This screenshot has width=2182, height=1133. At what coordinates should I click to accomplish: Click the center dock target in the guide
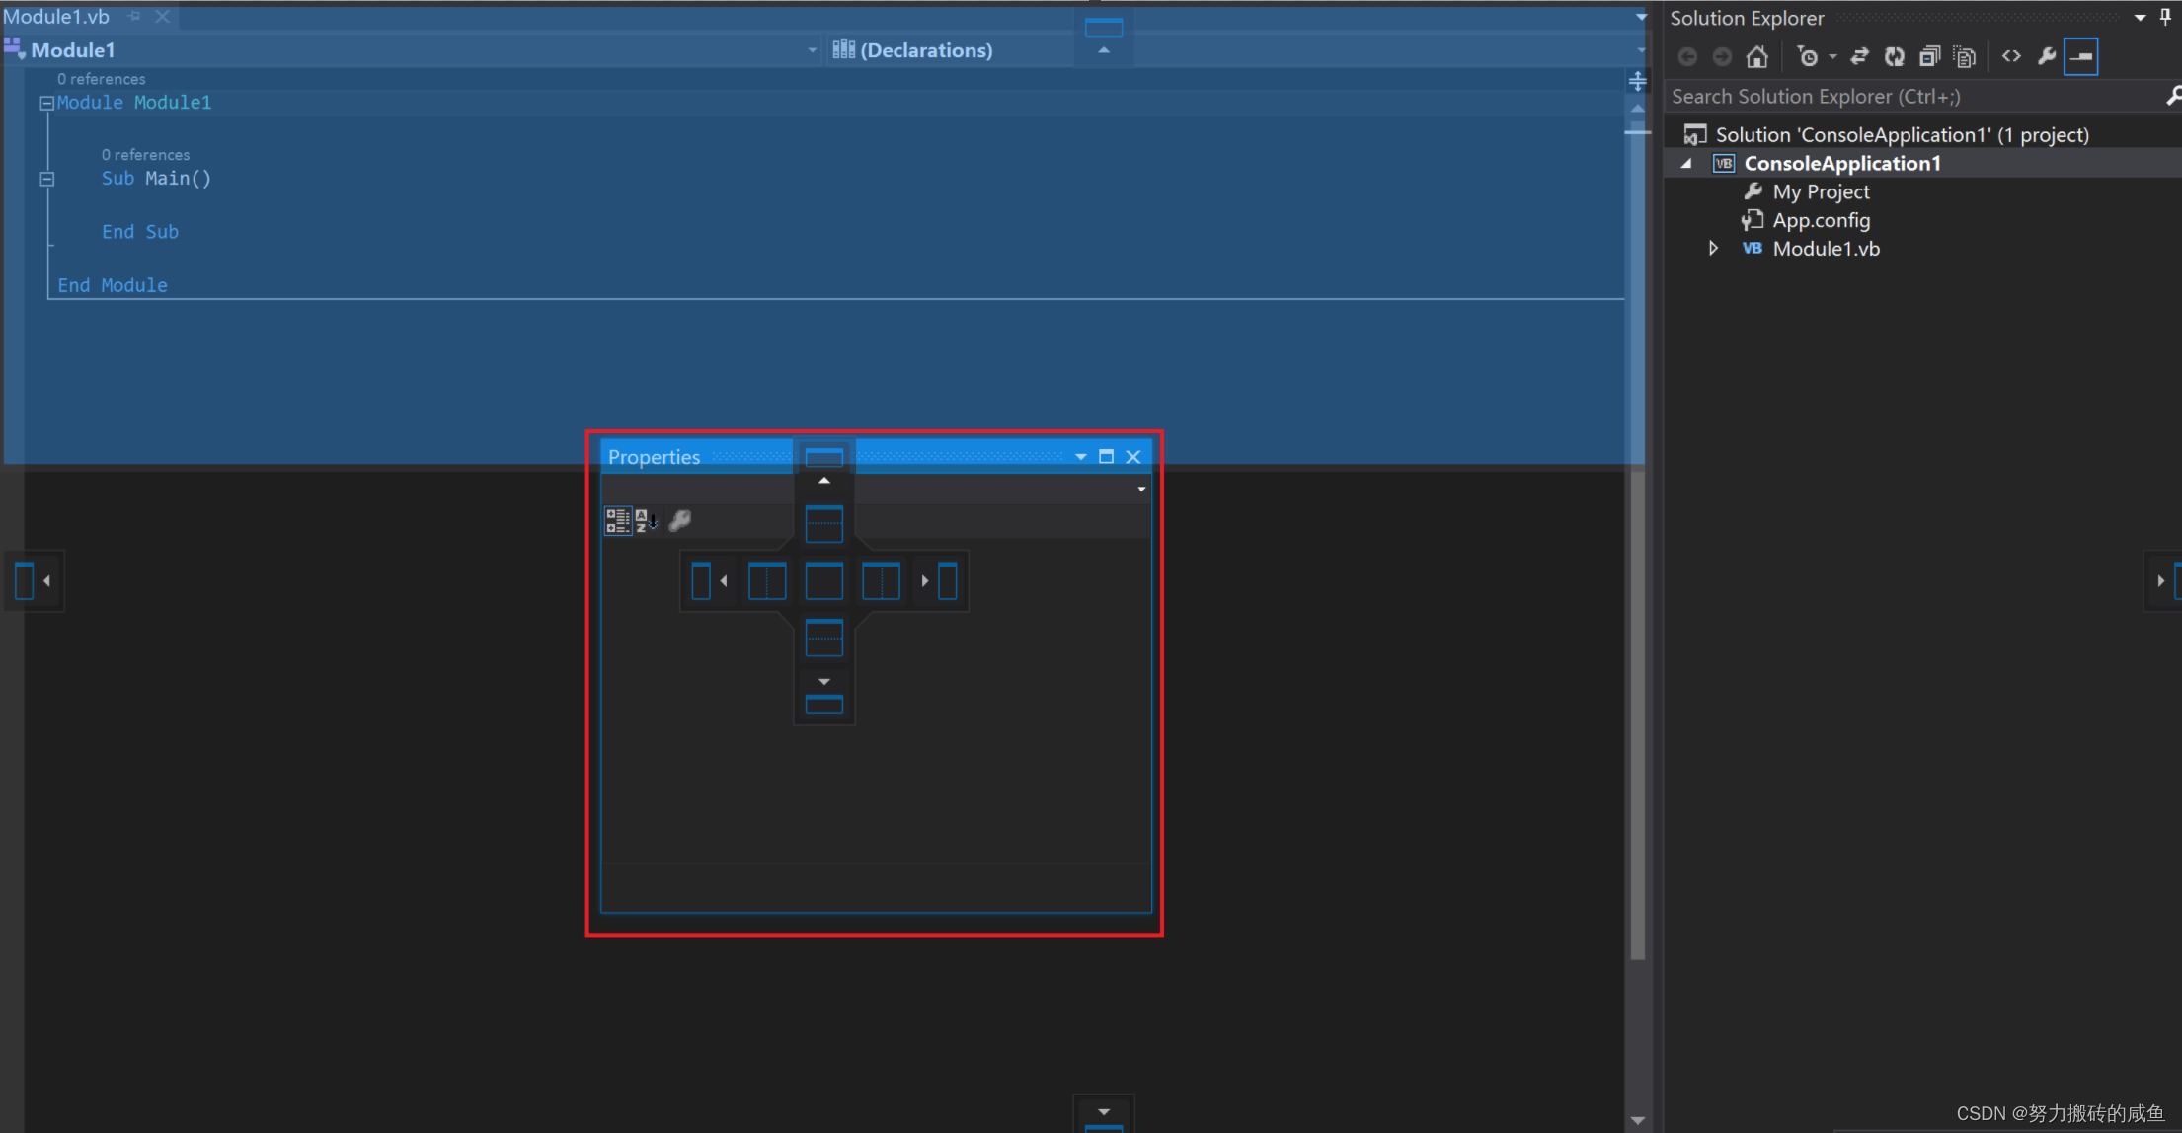pos(823,581)
